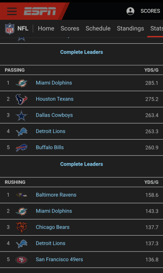The image size is (163, 273).
Task: Click the Dallas Cowboys star logo in Passing
Action: point(21,115)
